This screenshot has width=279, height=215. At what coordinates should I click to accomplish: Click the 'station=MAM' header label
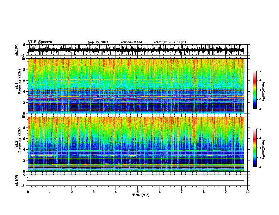pos(131,42)
